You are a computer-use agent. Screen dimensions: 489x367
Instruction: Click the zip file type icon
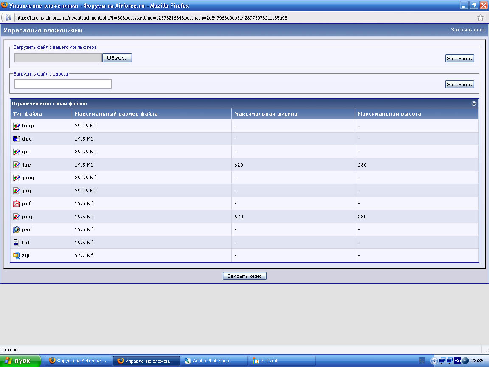tap(17, 256)
